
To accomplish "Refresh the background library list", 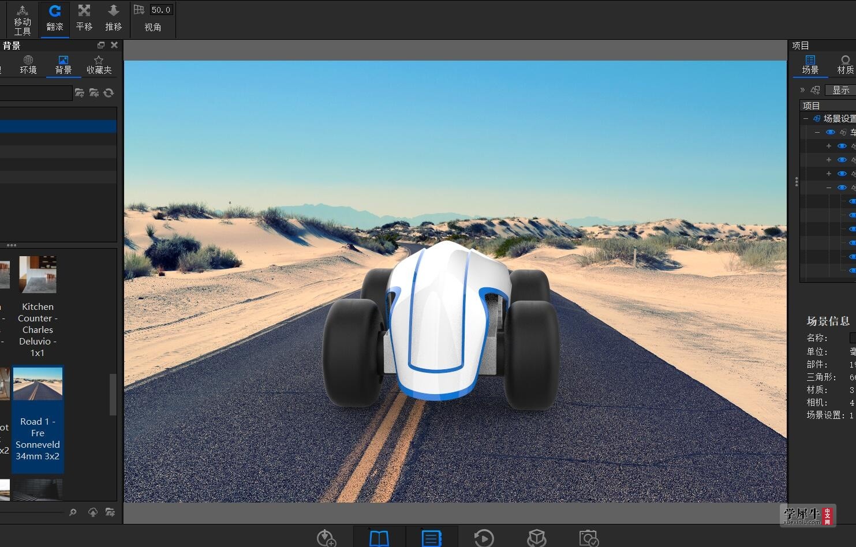I will [109, 93].
